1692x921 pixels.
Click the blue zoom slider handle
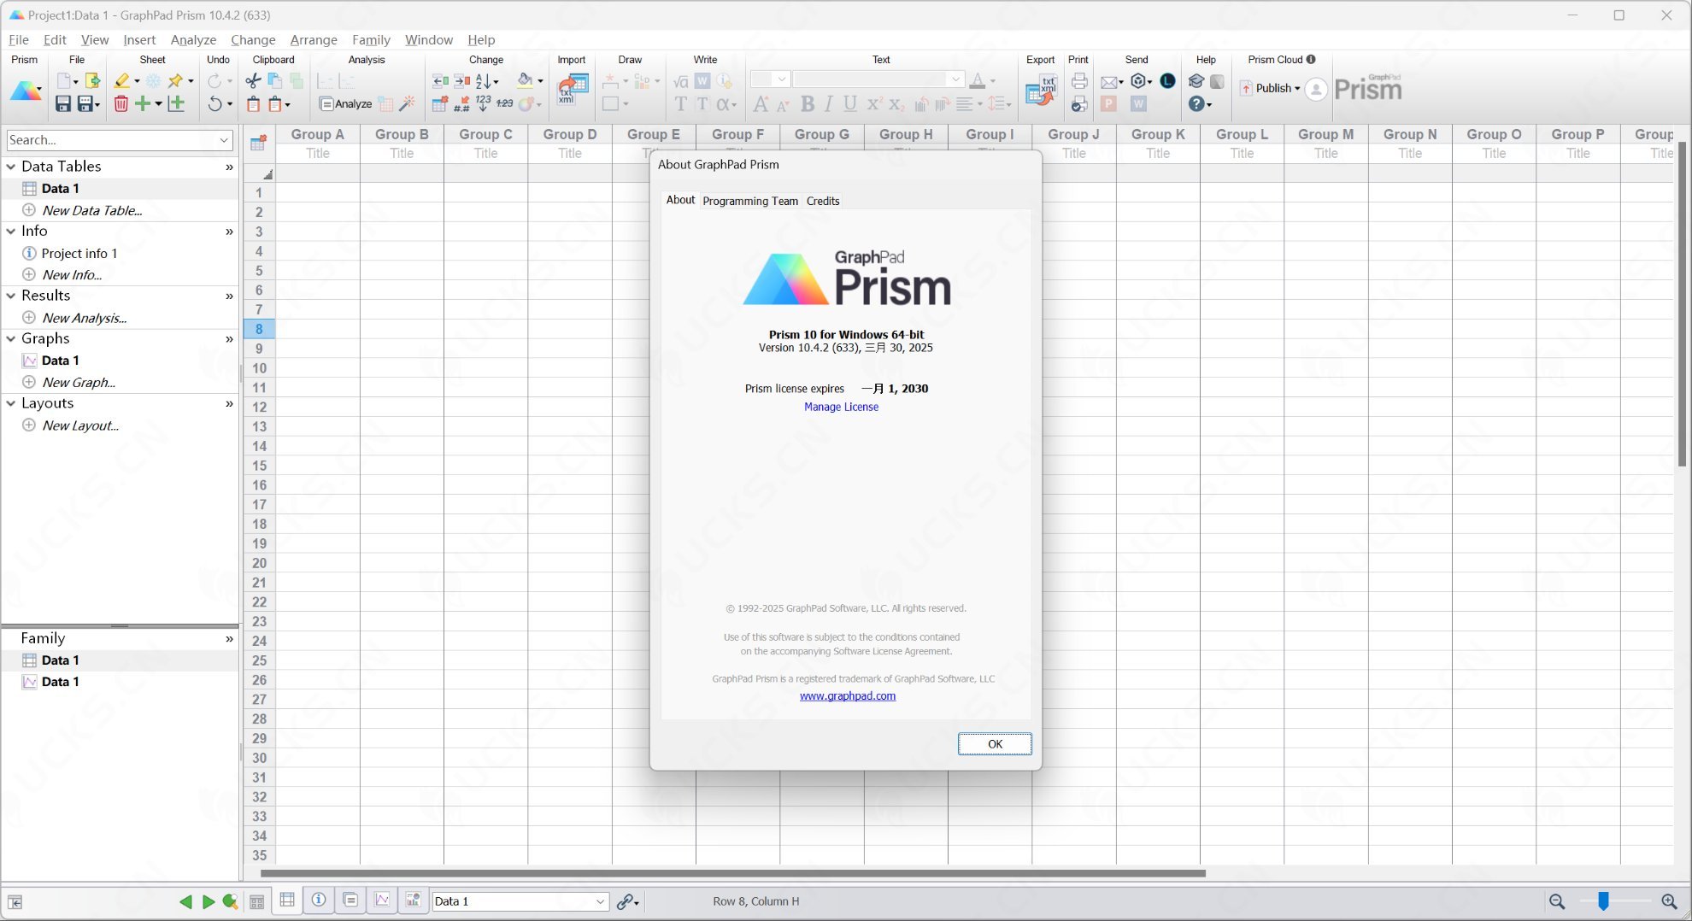tap(1603, 901)
